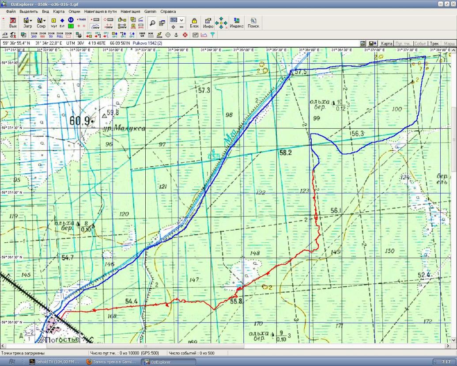Viewport: 457px width, 366px height.
Task: Toggle the Блок map lock
Action: click(x=194, y=23)
